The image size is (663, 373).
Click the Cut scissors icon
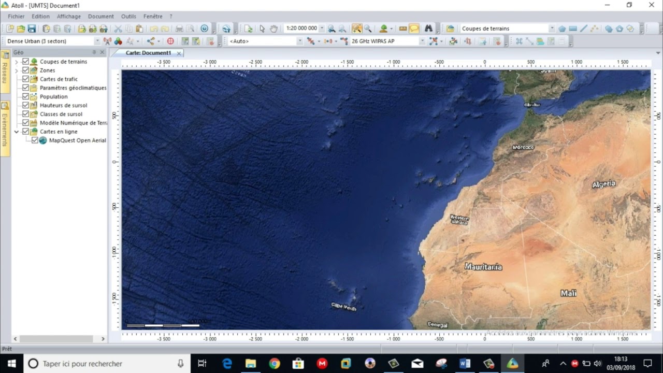[118, 28]
